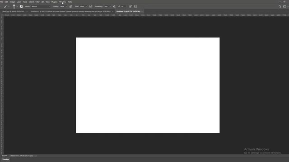Viewport: 289px width, 162px height.
Task: Expand the brush preset picker arrow
Action: 17,6
